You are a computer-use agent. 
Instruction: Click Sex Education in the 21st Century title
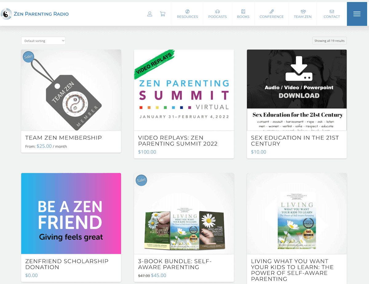[295, 141]
